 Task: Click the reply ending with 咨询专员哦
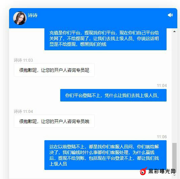54,121
